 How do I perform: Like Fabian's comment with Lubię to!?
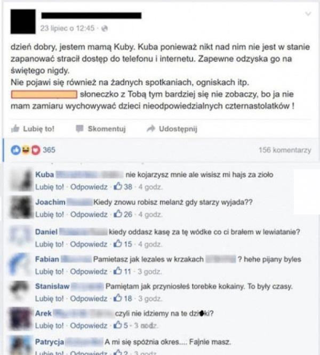coord(49,271)
